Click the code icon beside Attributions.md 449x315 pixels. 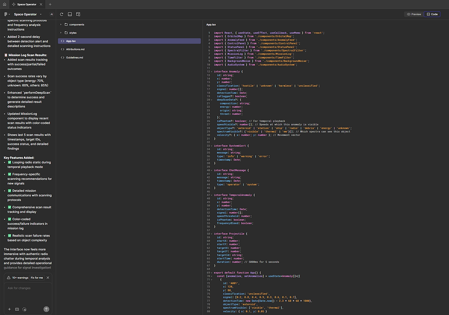(62, 49)
